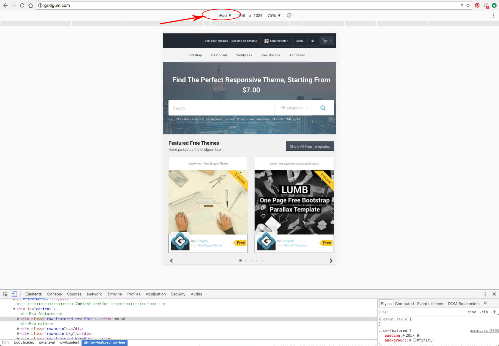Open the 75% zoom dropdown
Viewport: 499px width, 346px height.
coord(274,15)
